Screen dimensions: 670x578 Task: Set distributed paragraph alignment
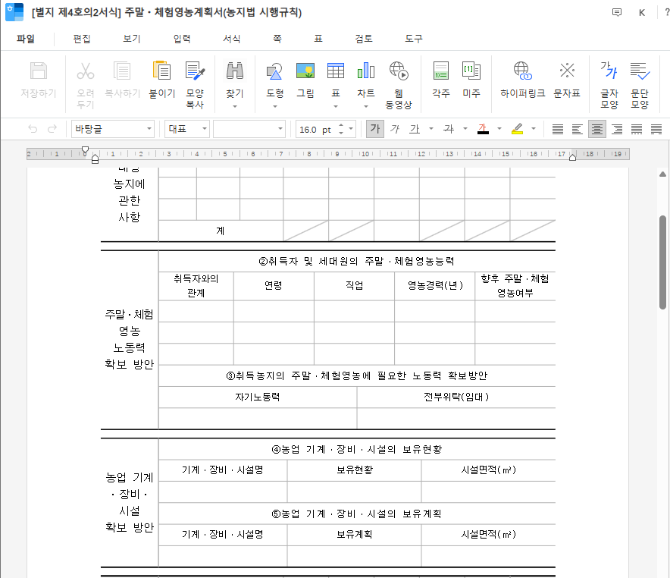click(636, 129)
